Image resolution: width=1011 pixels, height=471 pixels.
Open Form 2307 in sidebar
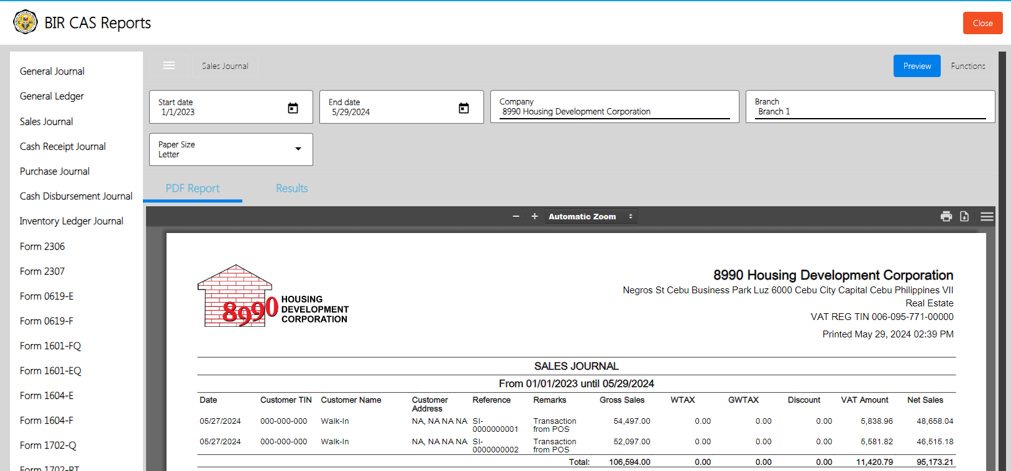[x=42, y=272]
